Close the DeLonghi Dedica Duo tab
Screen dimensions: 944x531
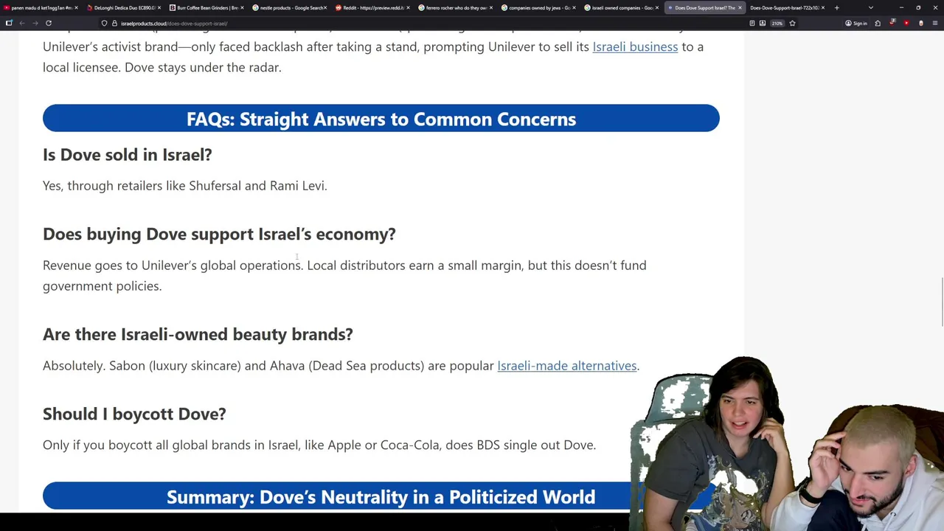pyautogui.click(x=159, y=7)
